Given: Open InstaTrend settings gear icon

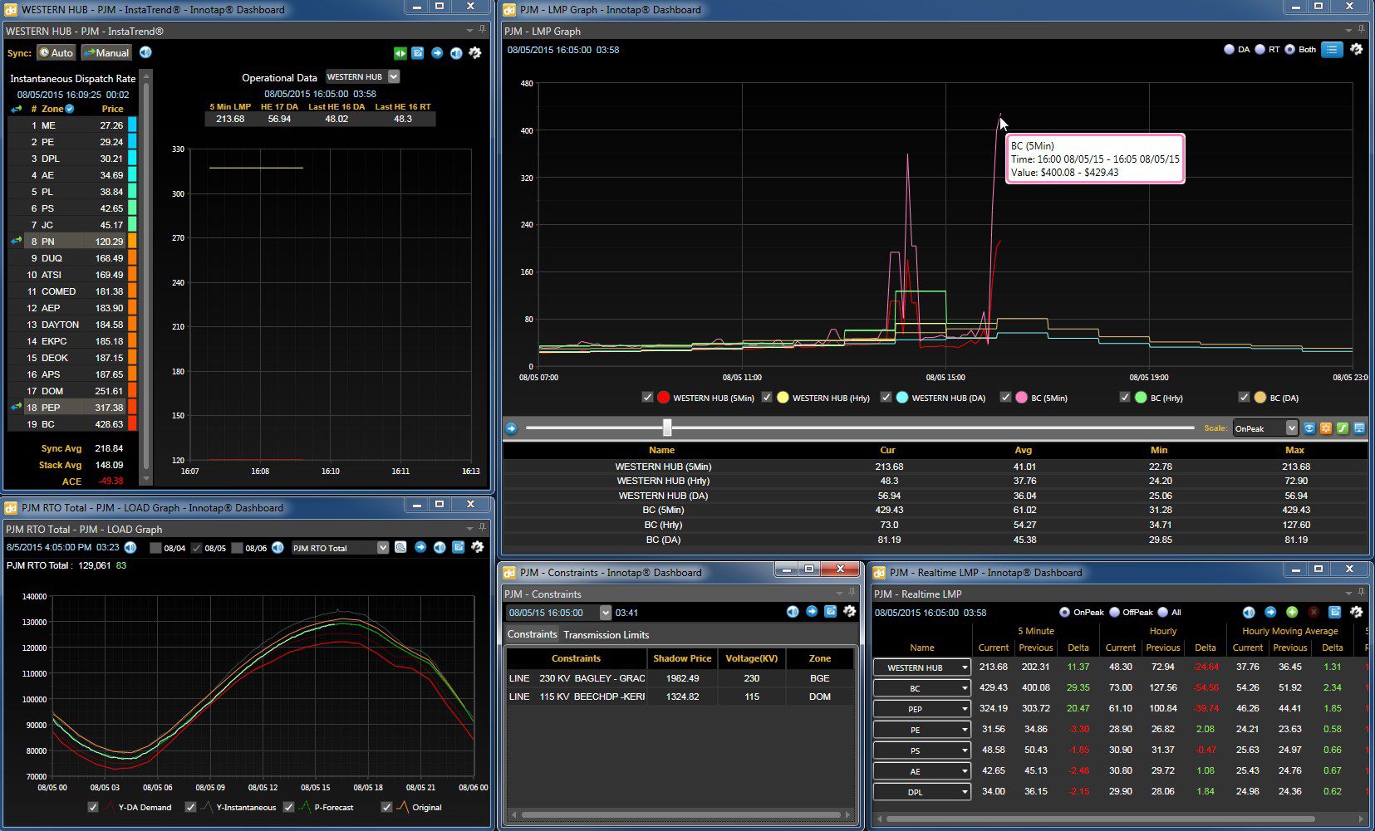Looking at the screenshot, I should click(475, 53).
